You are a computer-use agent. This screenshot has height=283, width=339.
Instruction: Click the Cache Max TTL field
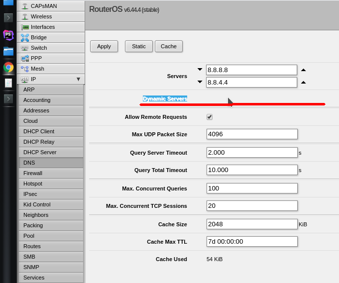click(x=252, y=242)
